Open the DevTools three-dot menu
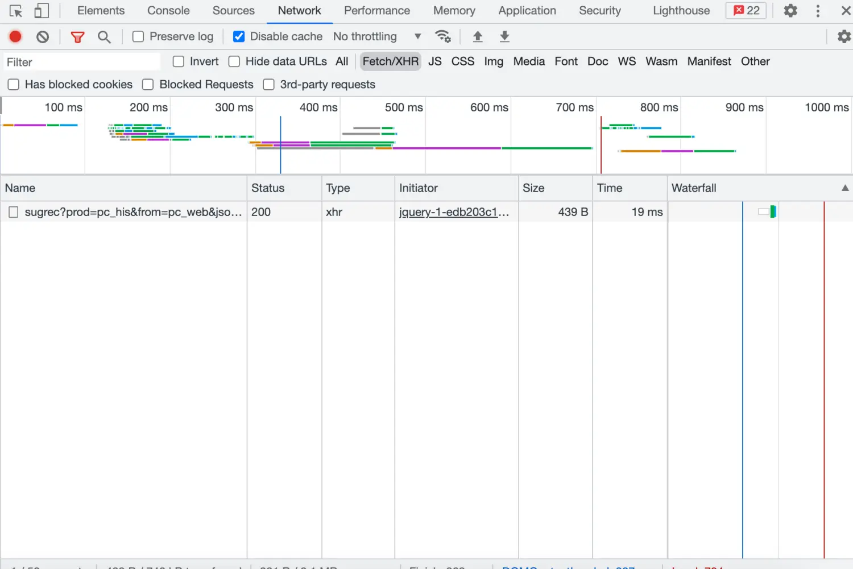The height and width of the screenshot is (569, 853). coord(818,11)
